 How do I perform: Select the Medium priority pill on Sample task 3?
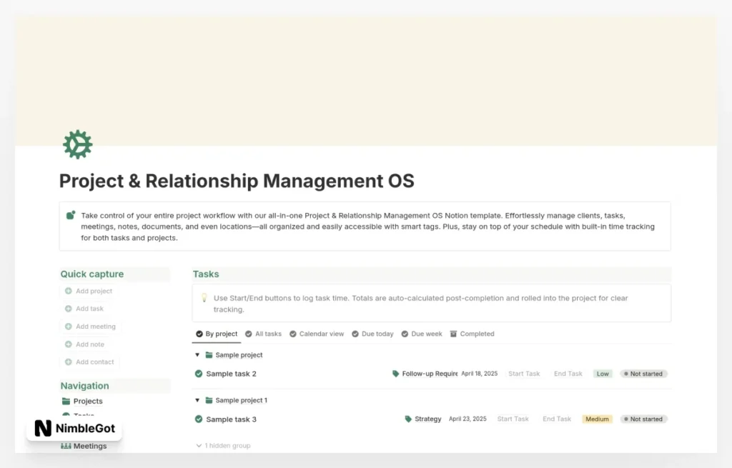[596, 419]
